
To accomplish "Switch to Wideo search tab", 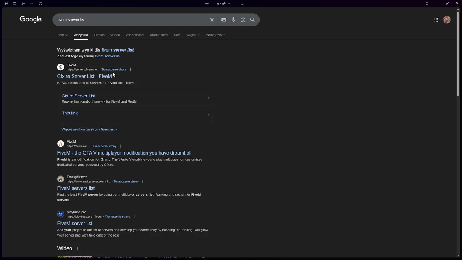I will (x=115, y=35).
